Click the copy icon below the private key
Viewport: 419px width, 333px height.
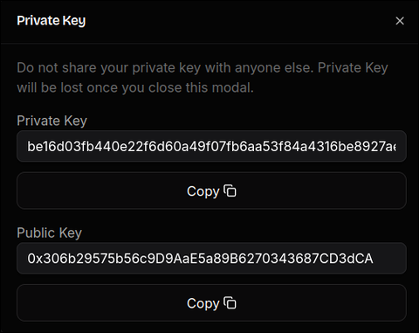[x=230, y=191]
